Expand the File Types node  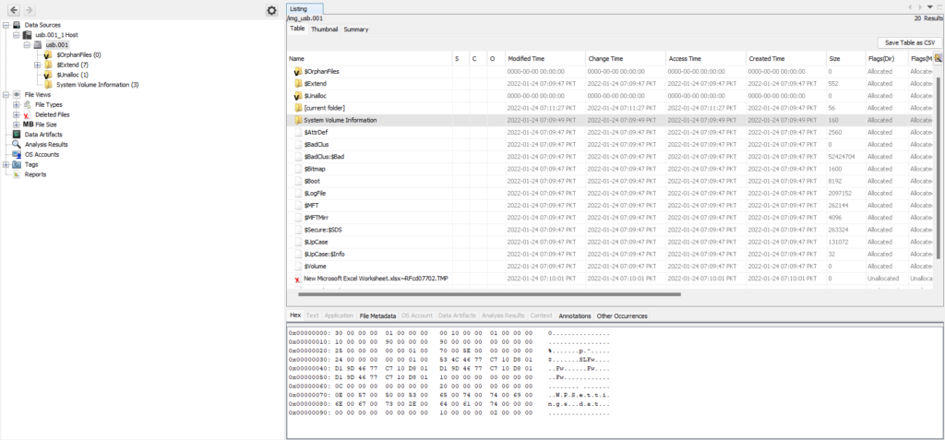pos(17,105)
